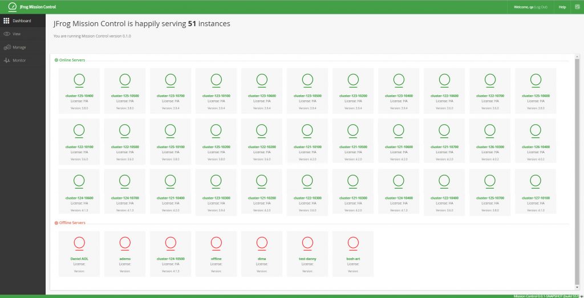Click the servers panel vertical scrollbar thumb
Viewport: 584px width, 298px height.
[x=577, y=171]
